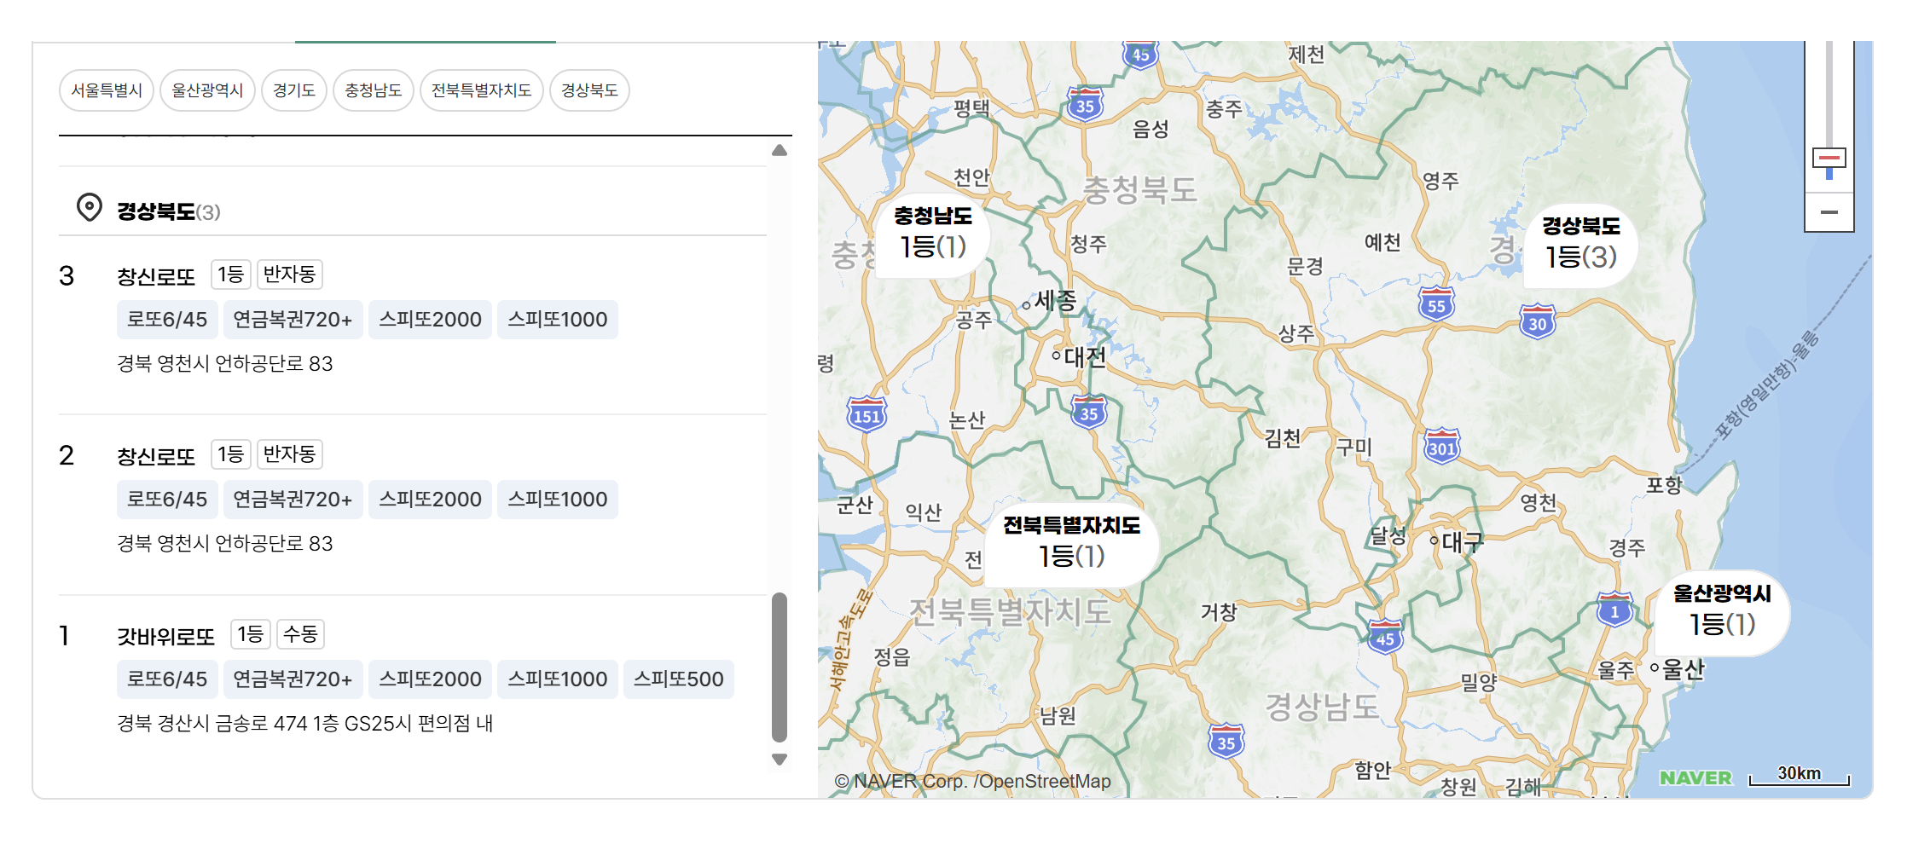Screen dimensions: 1907x861
Task: Click highway 151 shield on the map
Action: coord(867,415)
